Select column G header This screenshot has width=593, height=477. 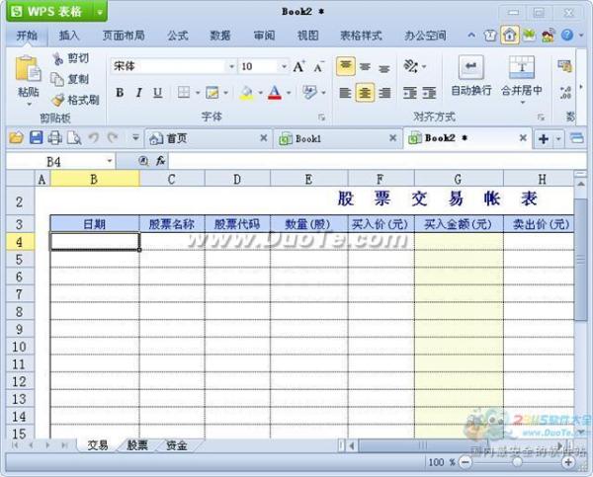pos(458,179)
